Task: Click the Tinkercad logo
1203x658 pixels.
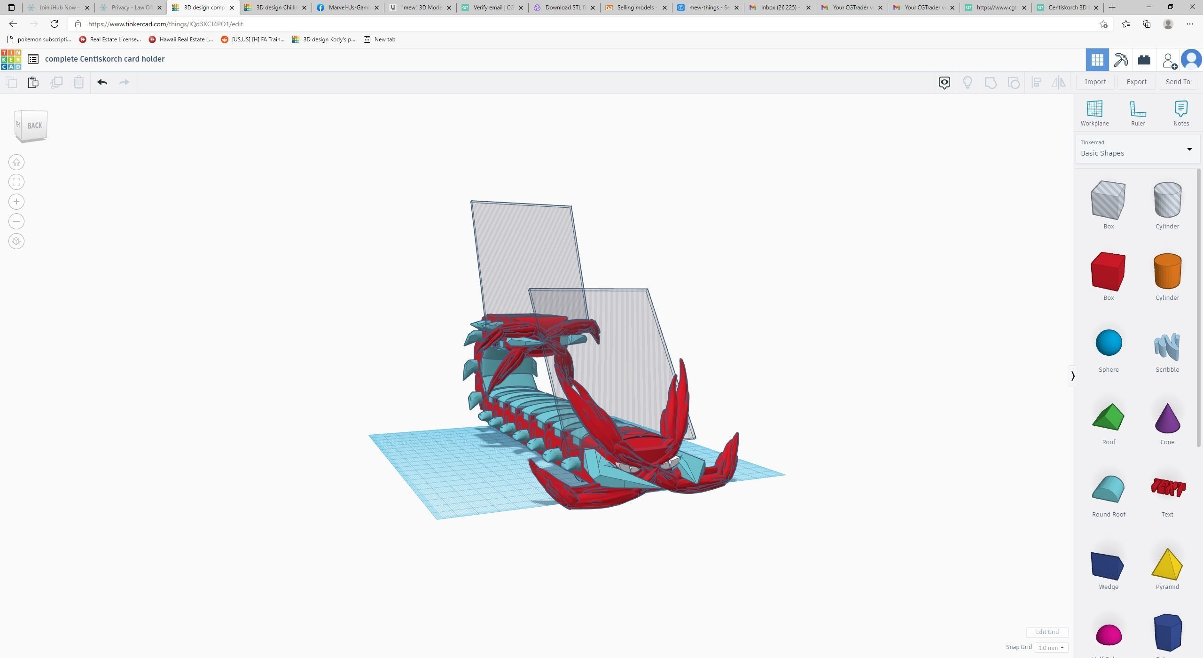Action: click(11, 59)
